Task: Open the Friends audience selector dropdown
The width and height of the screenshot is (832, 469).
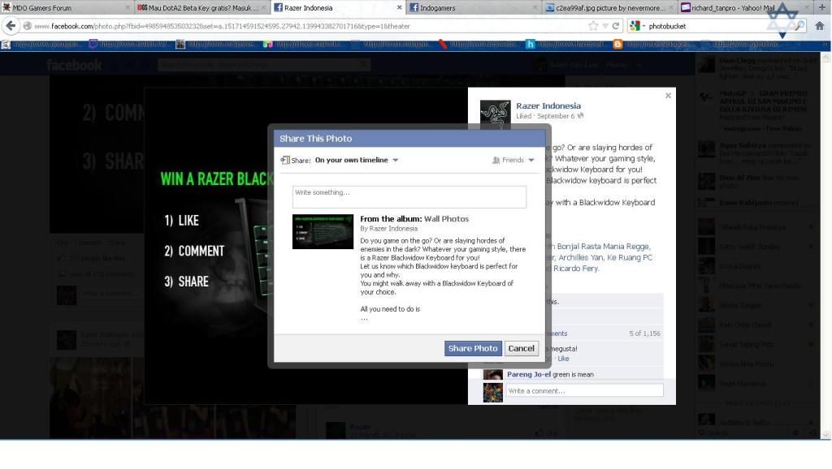Action: (x=513, y=160)
